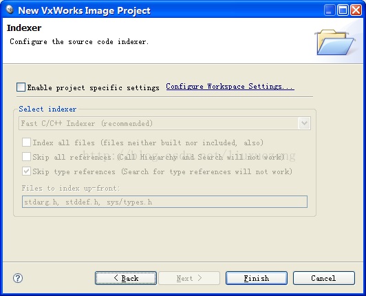Image resolution: width=366 pixels, height=296 pixels.
Task: Click the disabled Next button
Action: (x=189, y=278)
